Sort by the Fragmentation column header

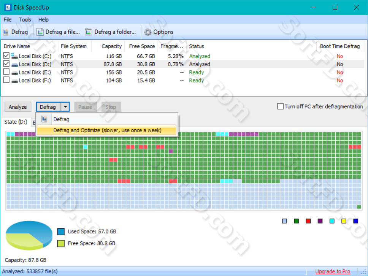(x=172, y=46)
